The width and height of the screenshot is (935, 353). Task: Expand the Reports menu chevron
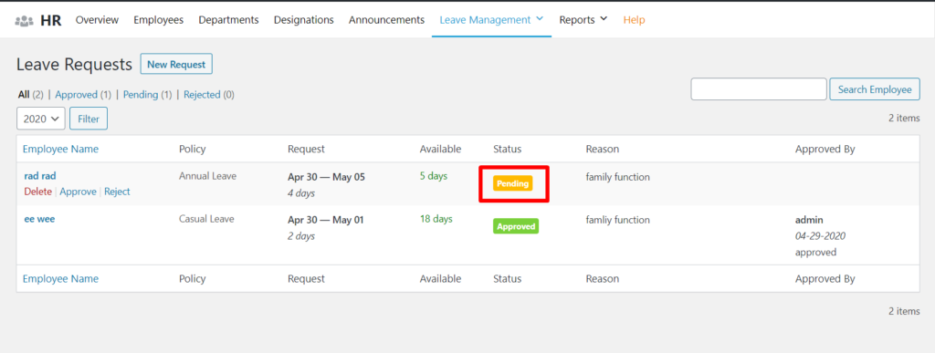tap(604, 19)
